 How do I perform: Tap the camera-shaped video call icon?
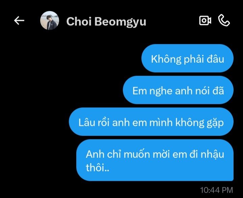tap(205, 20)
